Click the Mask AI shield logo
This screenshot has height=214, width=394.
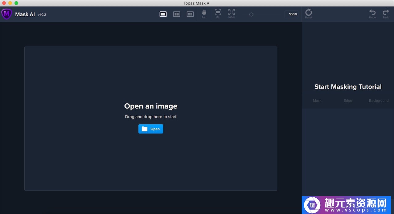coord(6,14)
